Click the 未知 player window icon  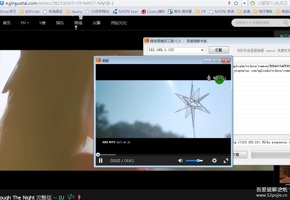[x=98, y=61]
